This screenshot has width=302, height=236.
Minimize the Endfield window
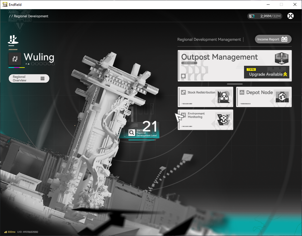tap(268, 4)
